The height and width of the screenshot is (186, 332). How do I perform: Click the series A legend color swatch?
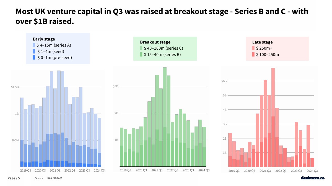pos(34,45)
